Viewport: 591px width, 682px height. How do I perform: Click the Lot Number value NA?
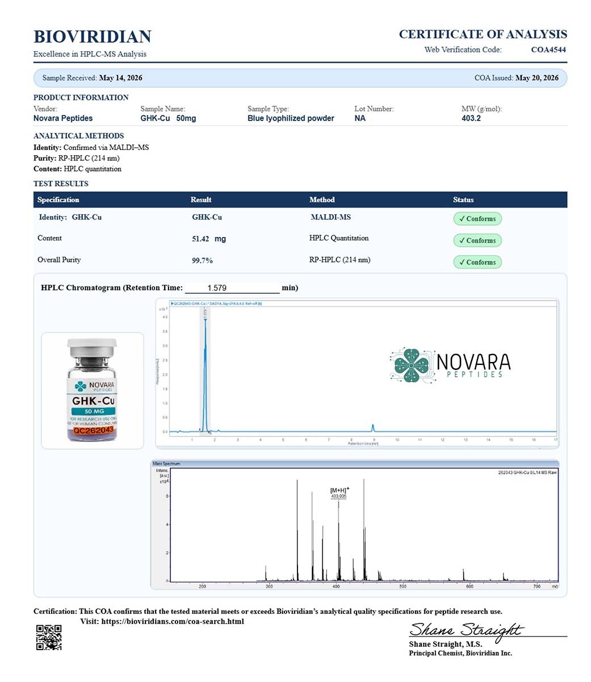coord(360,118)
